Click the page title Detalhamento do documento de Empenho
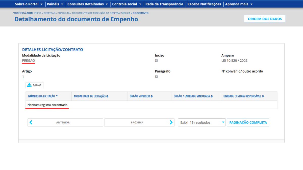 pyautogui.click(x=76, y=19)
